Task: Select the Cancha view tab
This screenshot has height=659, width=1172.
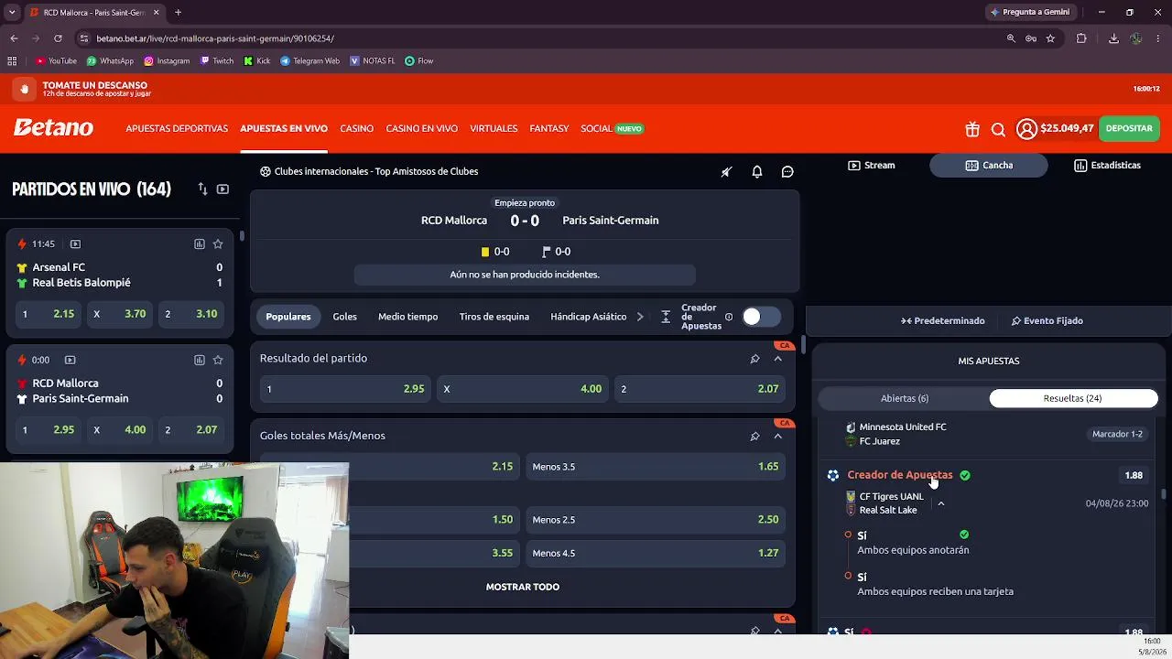Action: click(989, 166)
